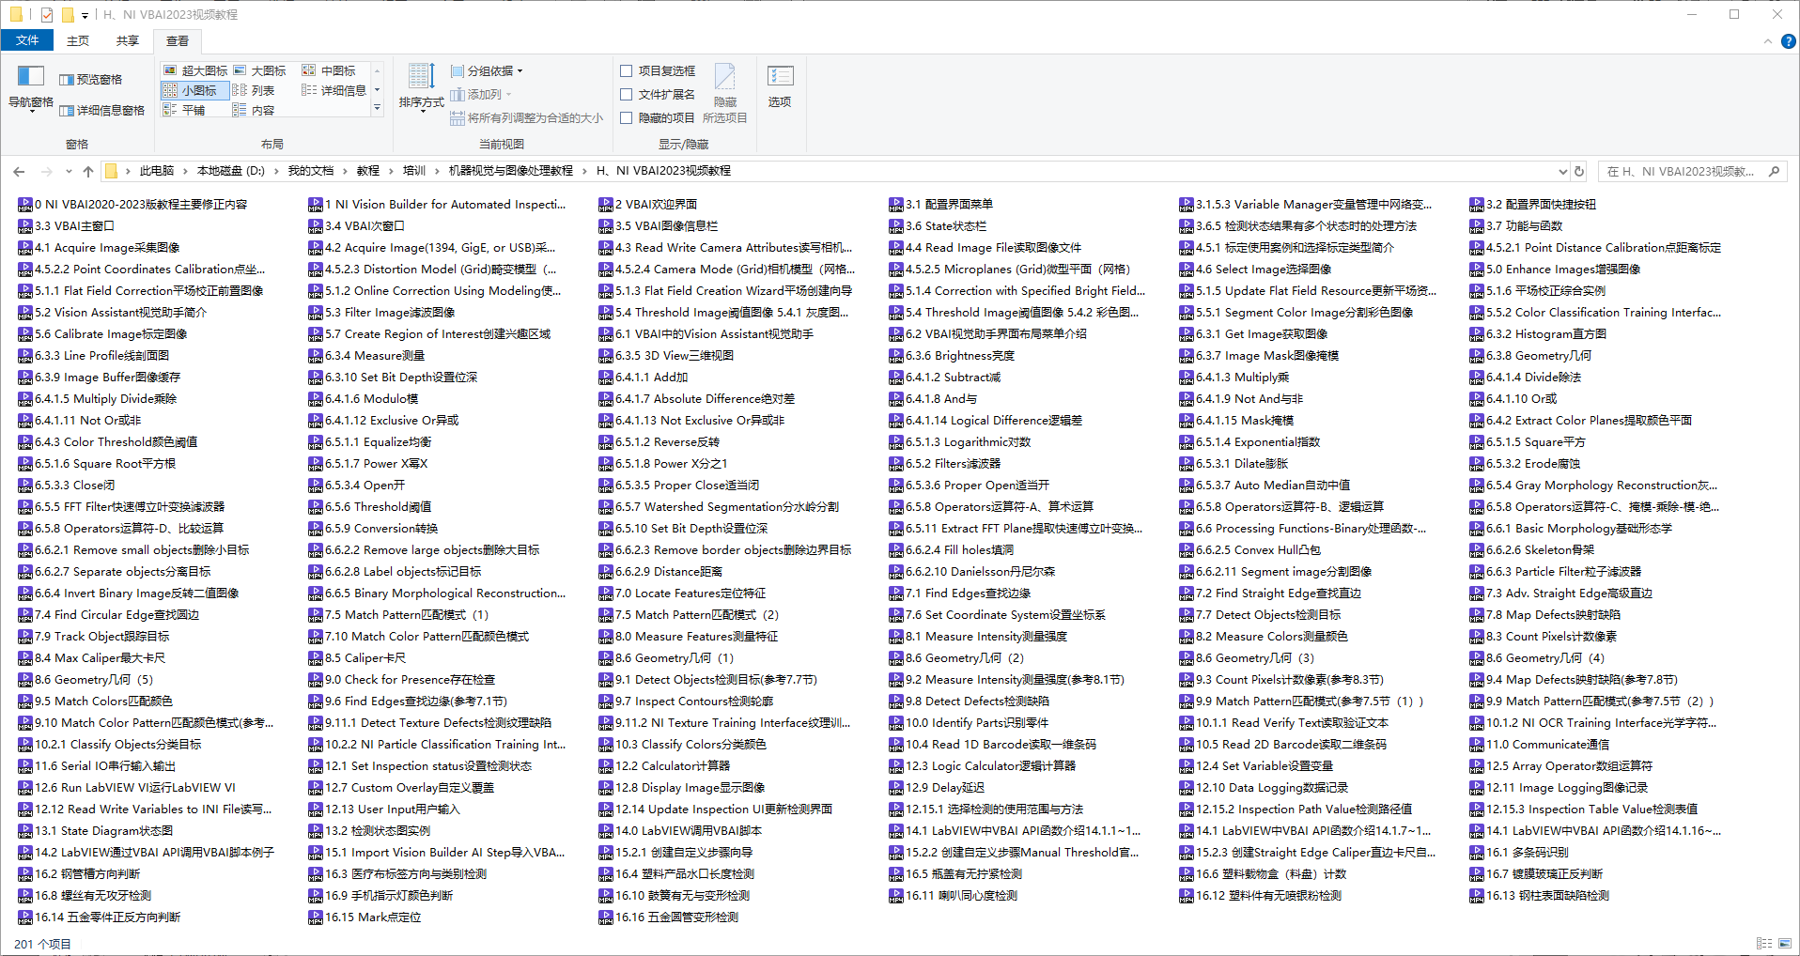
Task: Select file 6.4.1.1 Add加
Action: [644, 377]
